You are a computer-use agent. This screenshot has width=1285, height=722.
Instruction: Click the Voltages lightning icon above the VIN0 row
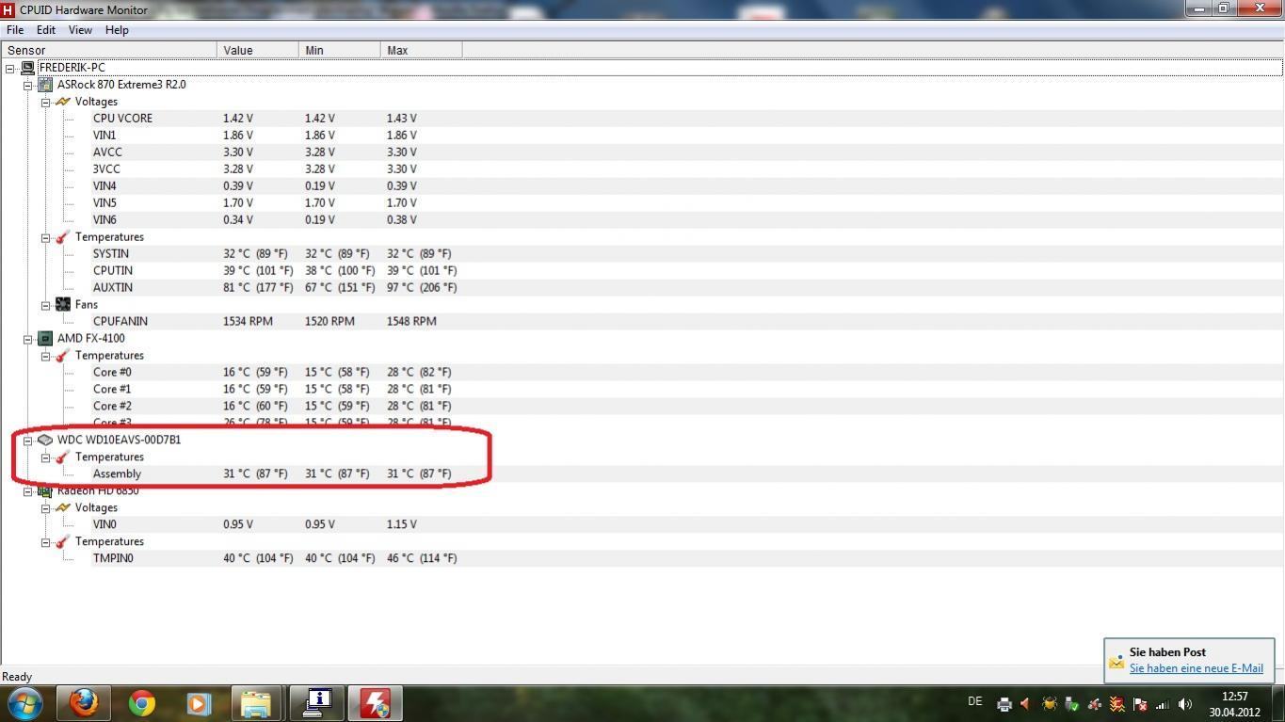click(63, 508)
